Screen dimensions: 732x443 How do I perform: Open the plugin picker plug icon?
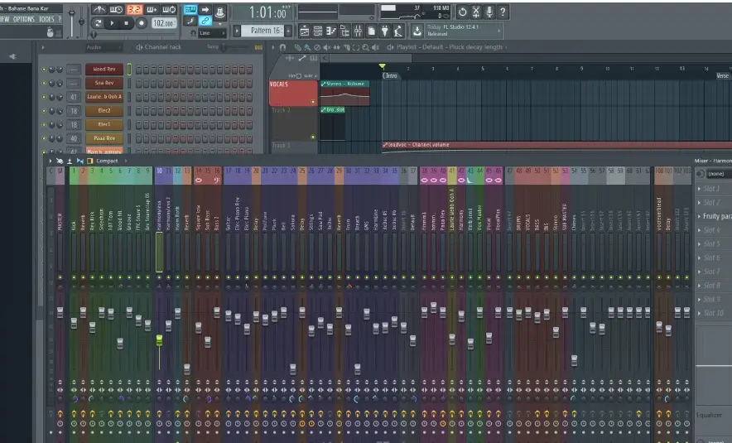(385, 31)
